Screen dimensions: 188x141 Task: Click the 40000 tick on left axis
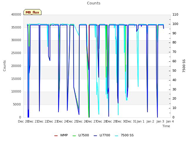pos(16,14)
